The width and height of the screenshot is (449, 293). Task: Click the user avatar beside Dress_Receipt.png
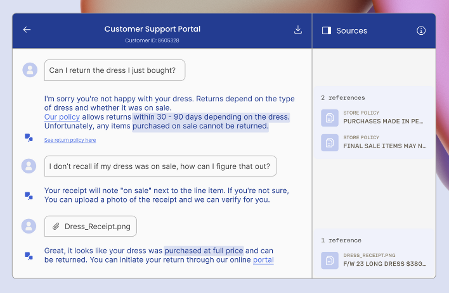coord(29,226)
